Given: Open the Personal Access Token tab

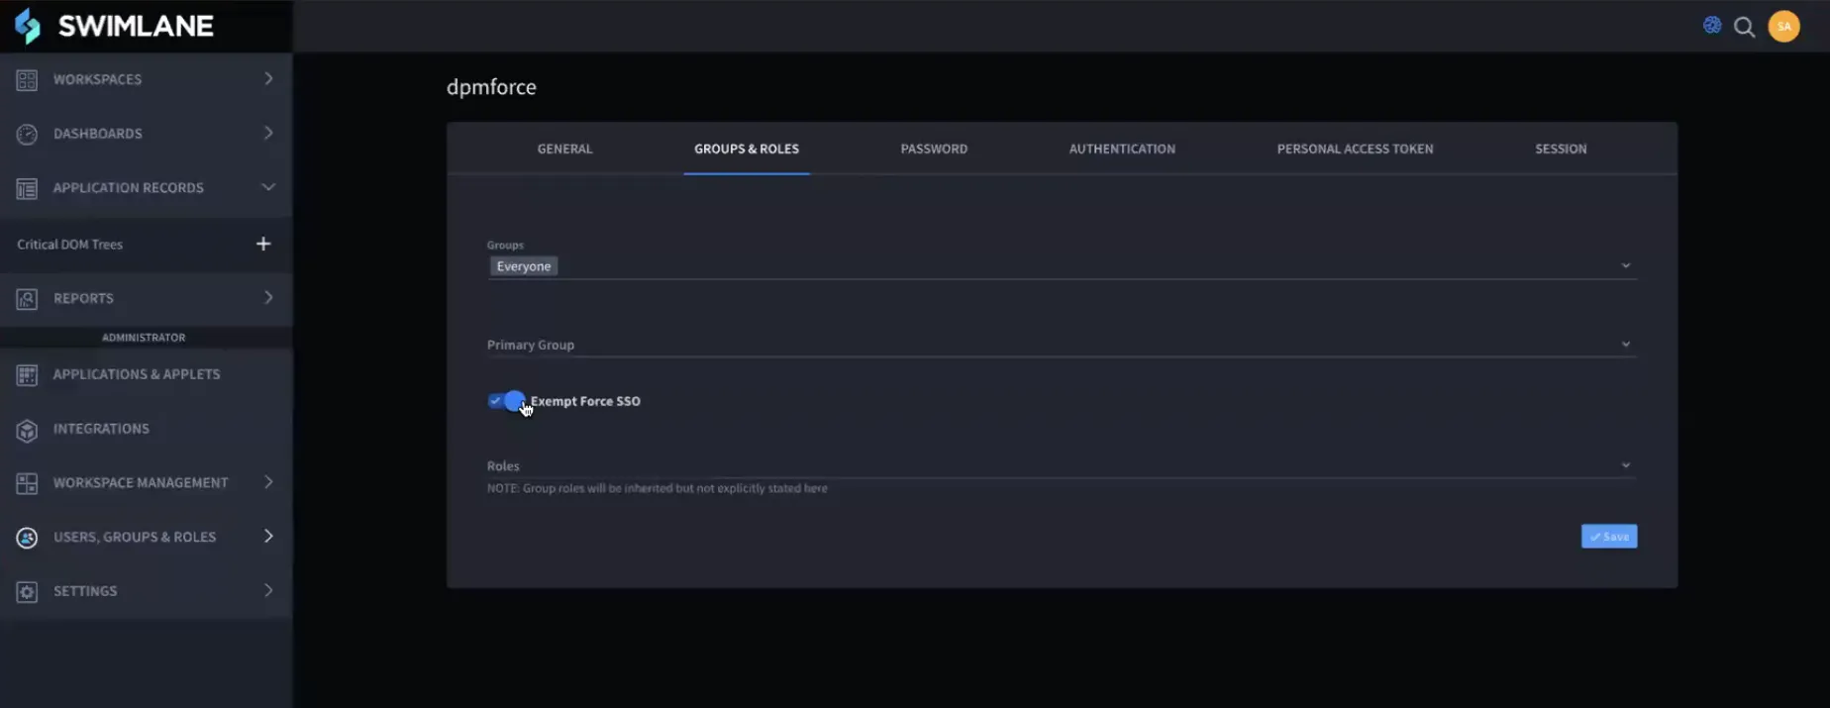Looking at the screenshot, I should coord(1355,149).
